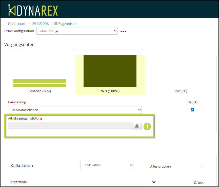Click the Altfahrzeugeinstufung input field
Viewport: 219px width, 187px height.
pos(70,126)
